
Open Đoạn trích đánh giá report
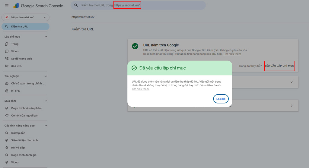(x=24, y=155)
